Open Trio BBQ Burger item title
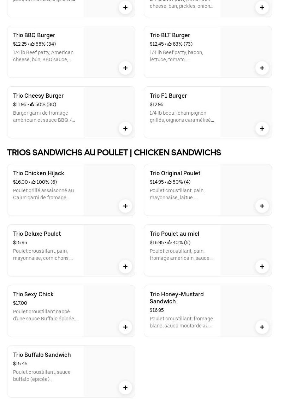This screenshot has height=400, width=284. (34, 35)
